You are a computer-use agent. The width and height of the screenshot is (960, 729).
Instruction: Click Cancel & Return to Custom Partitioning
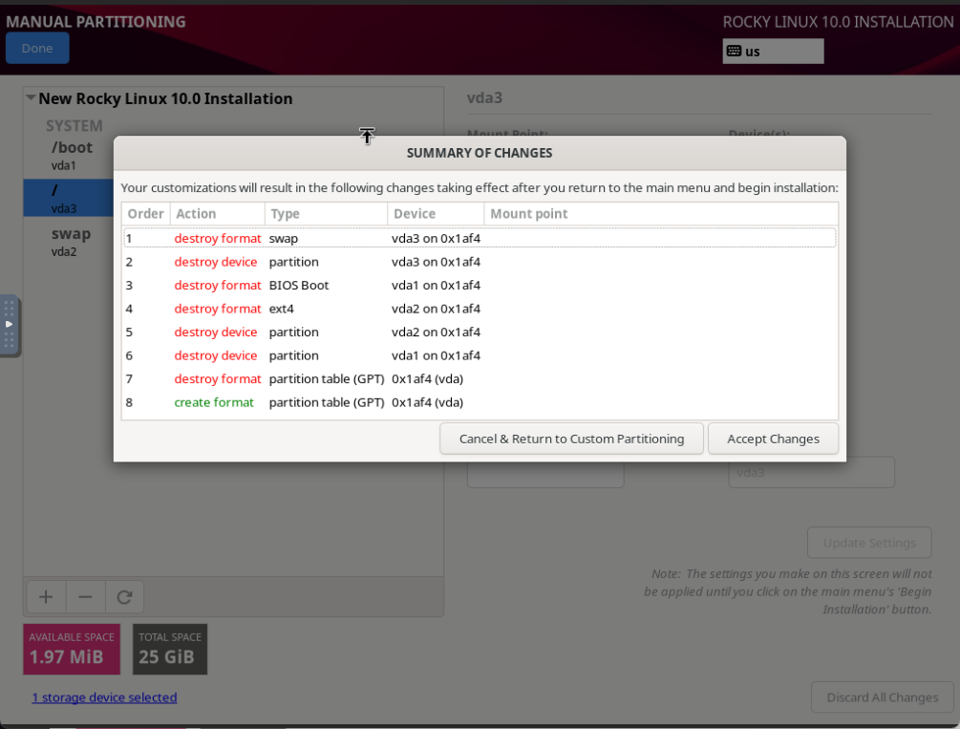pos(571,439)
